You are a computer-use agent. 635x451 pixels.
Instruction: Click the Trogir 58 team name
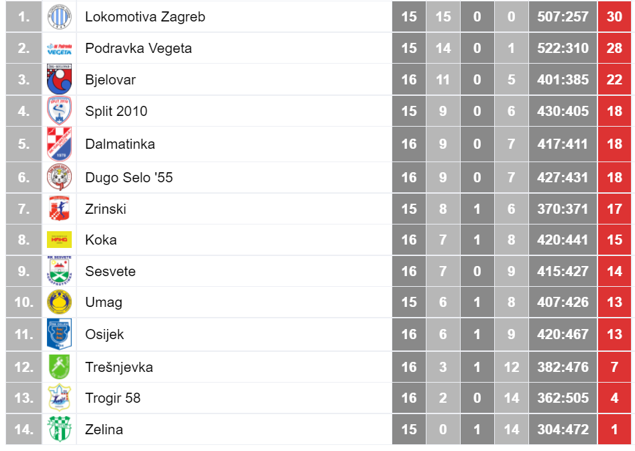click(x=113, y=398)
